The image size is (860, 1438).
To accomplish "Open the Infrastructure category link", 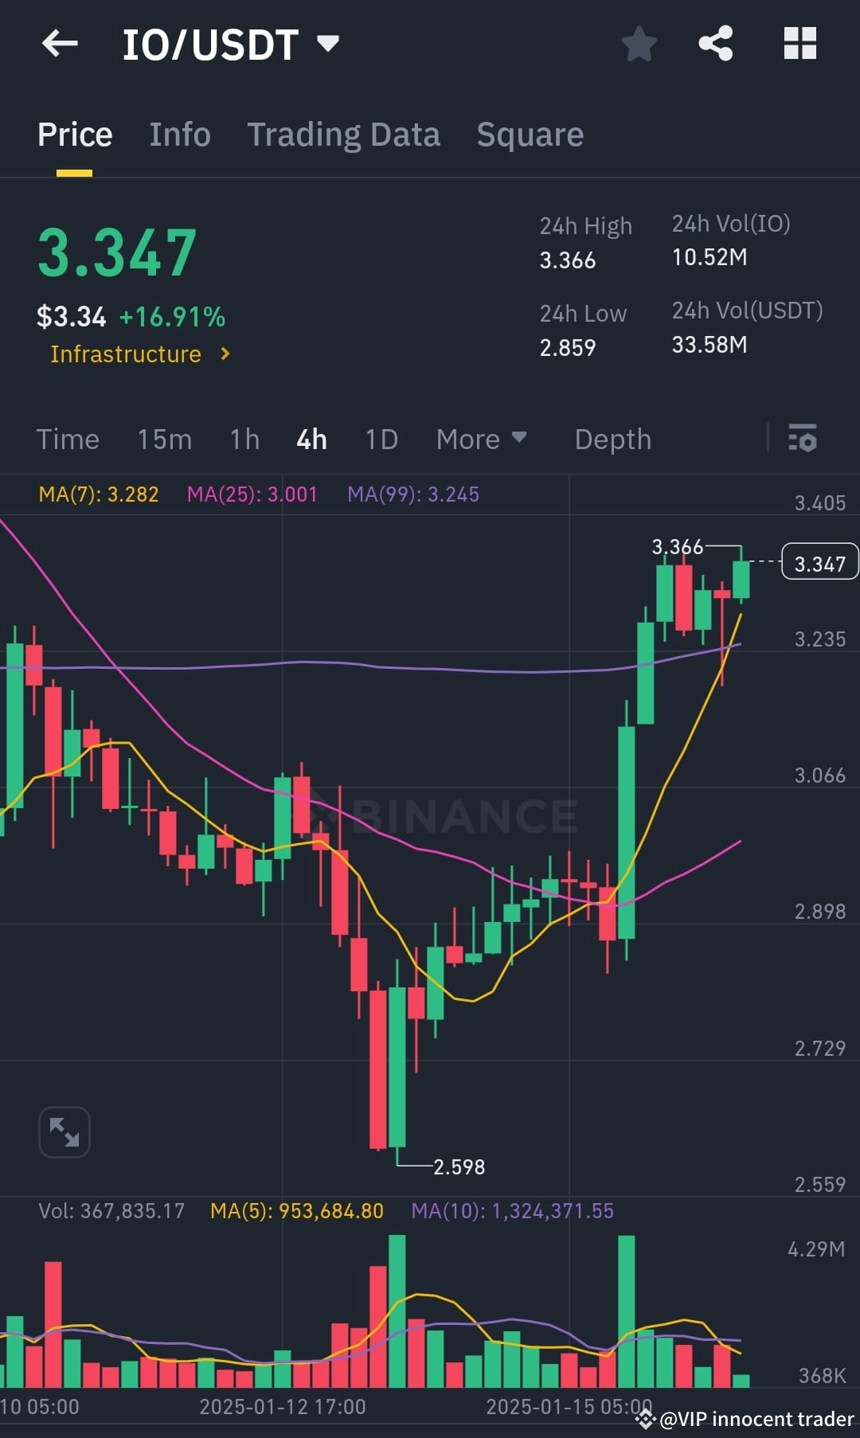I will (x=139, y=354).
